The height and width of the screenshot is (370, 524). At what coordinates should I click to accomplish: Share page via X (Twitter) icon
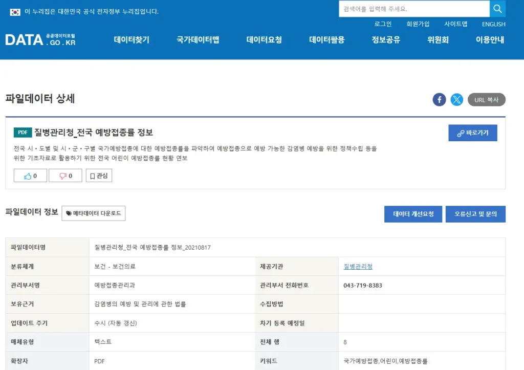click(x=456, y=100)
